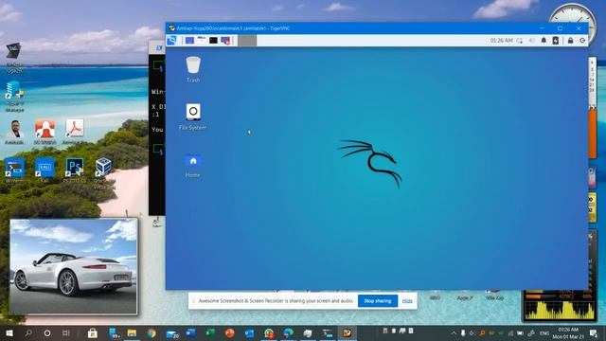Switch to Microsoft Edge on taskbar
Viewport: 606px width, 341px height.
point(288,332)
